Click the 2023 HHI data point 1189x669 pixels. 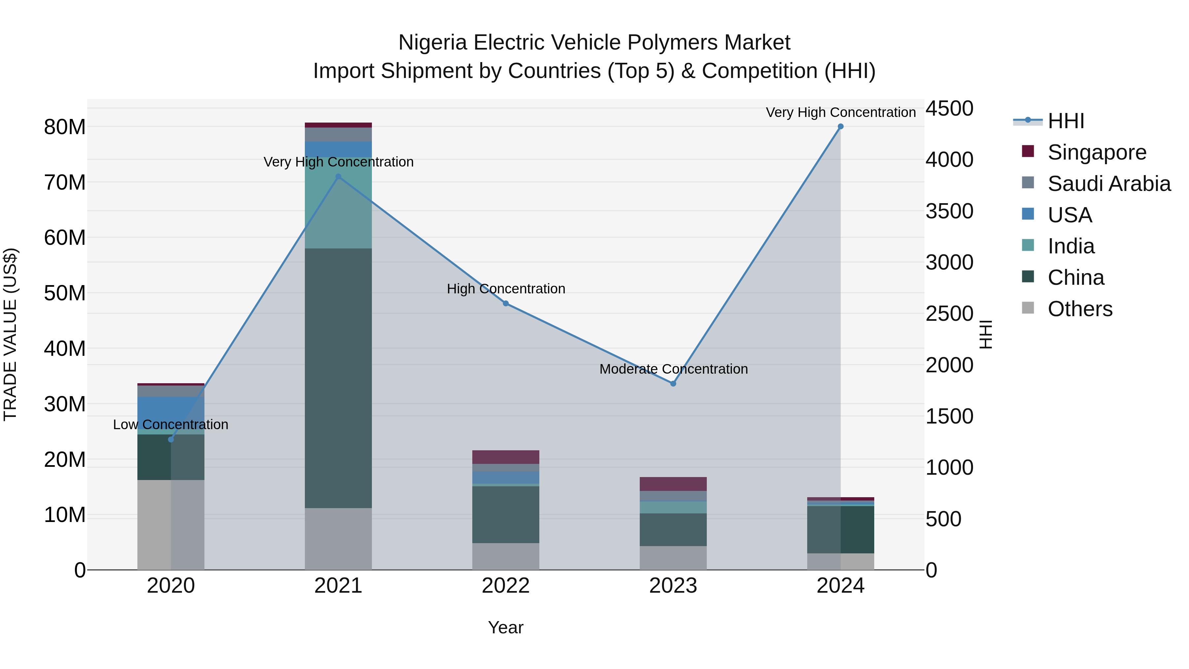coord(673,384)
